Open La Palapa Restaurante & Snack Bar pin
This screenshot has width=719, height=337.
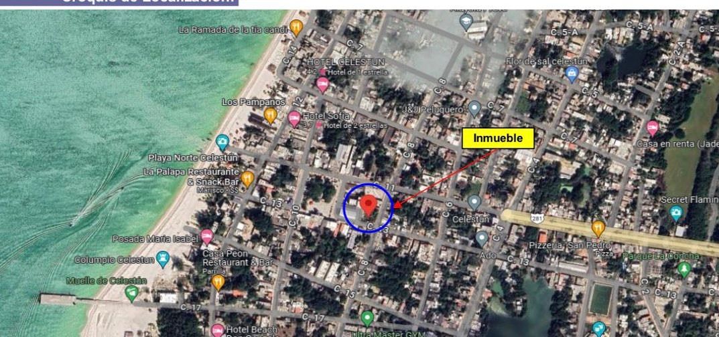[247, 179]
